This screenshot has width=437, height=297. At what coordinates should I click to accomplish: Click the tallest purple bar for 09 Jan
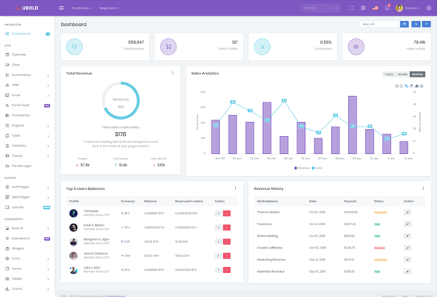352,125
